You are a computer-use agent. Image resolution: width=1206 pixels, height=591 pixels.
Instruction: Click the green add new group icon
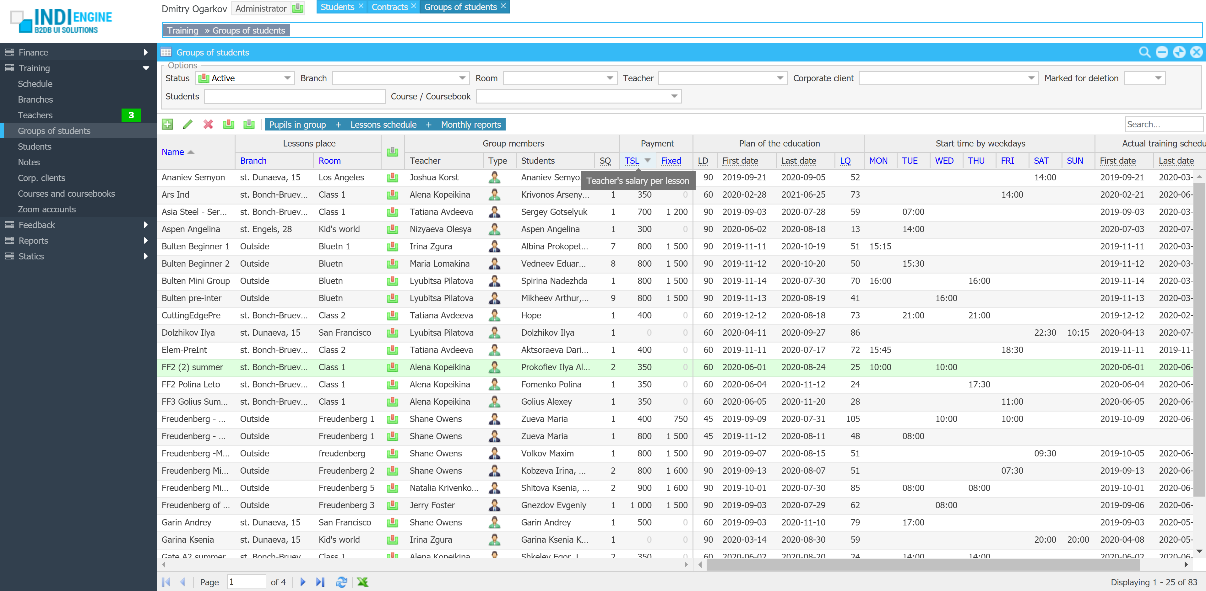coord(167,124)
